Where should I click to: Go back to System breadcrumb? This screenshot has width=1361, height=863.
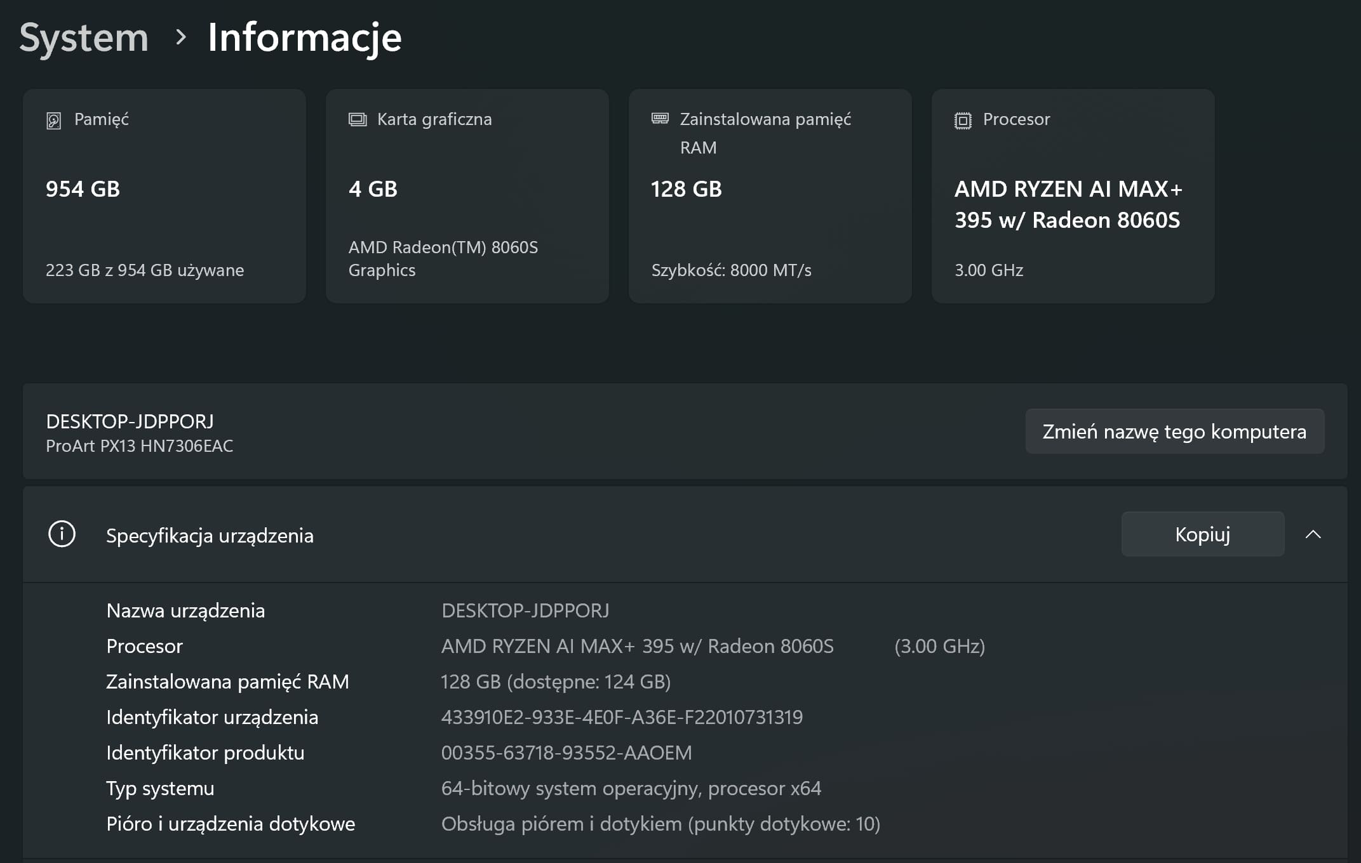84,37
